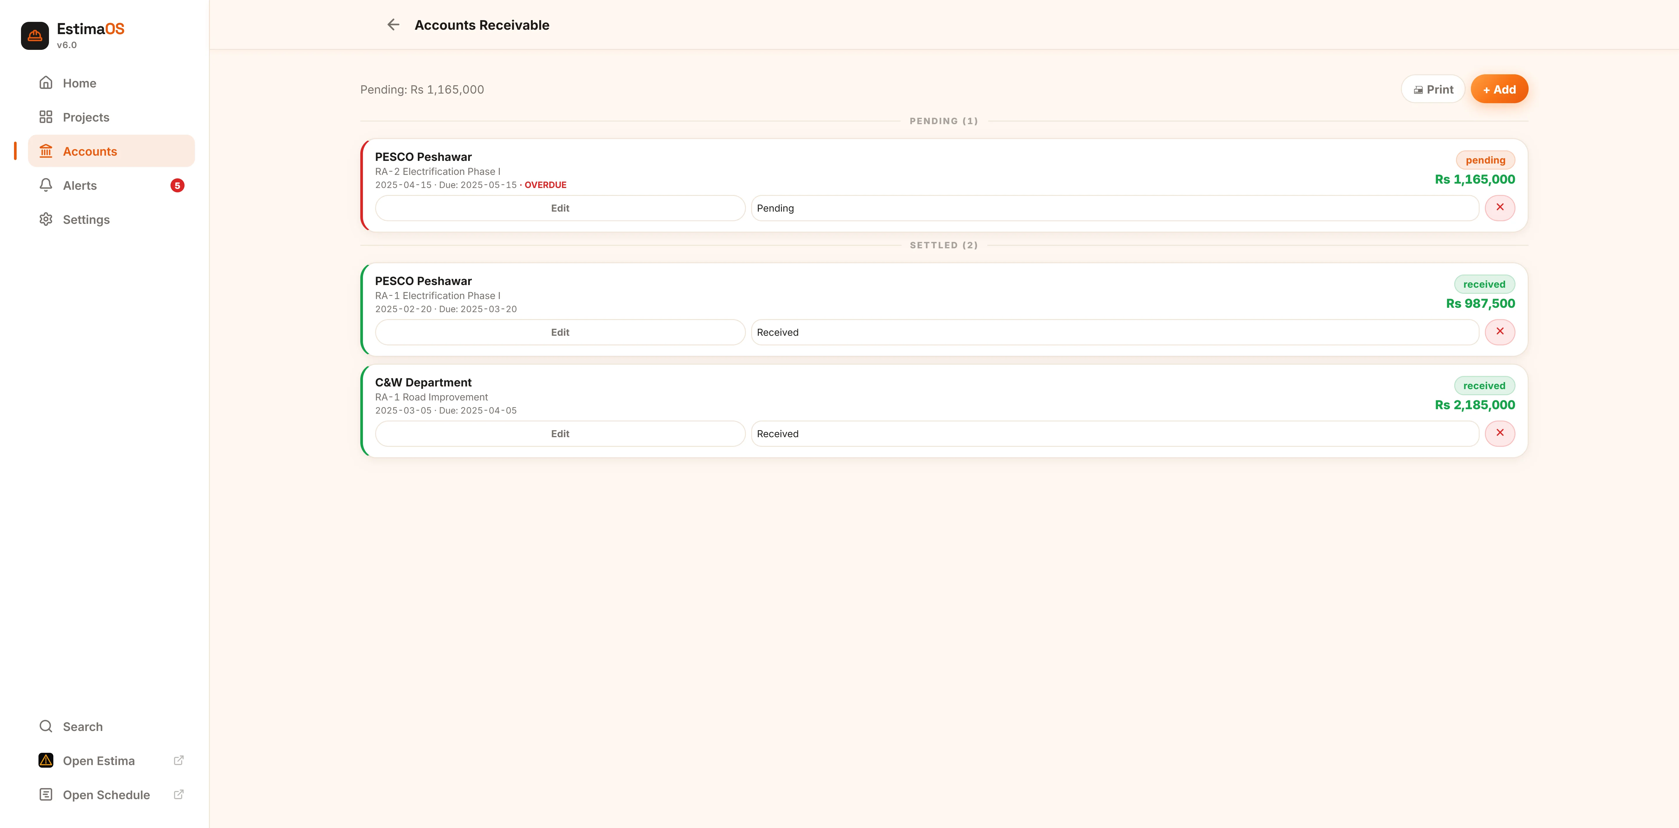
Task: Click the Open Schedule list icon
Action: pos(46,795)
